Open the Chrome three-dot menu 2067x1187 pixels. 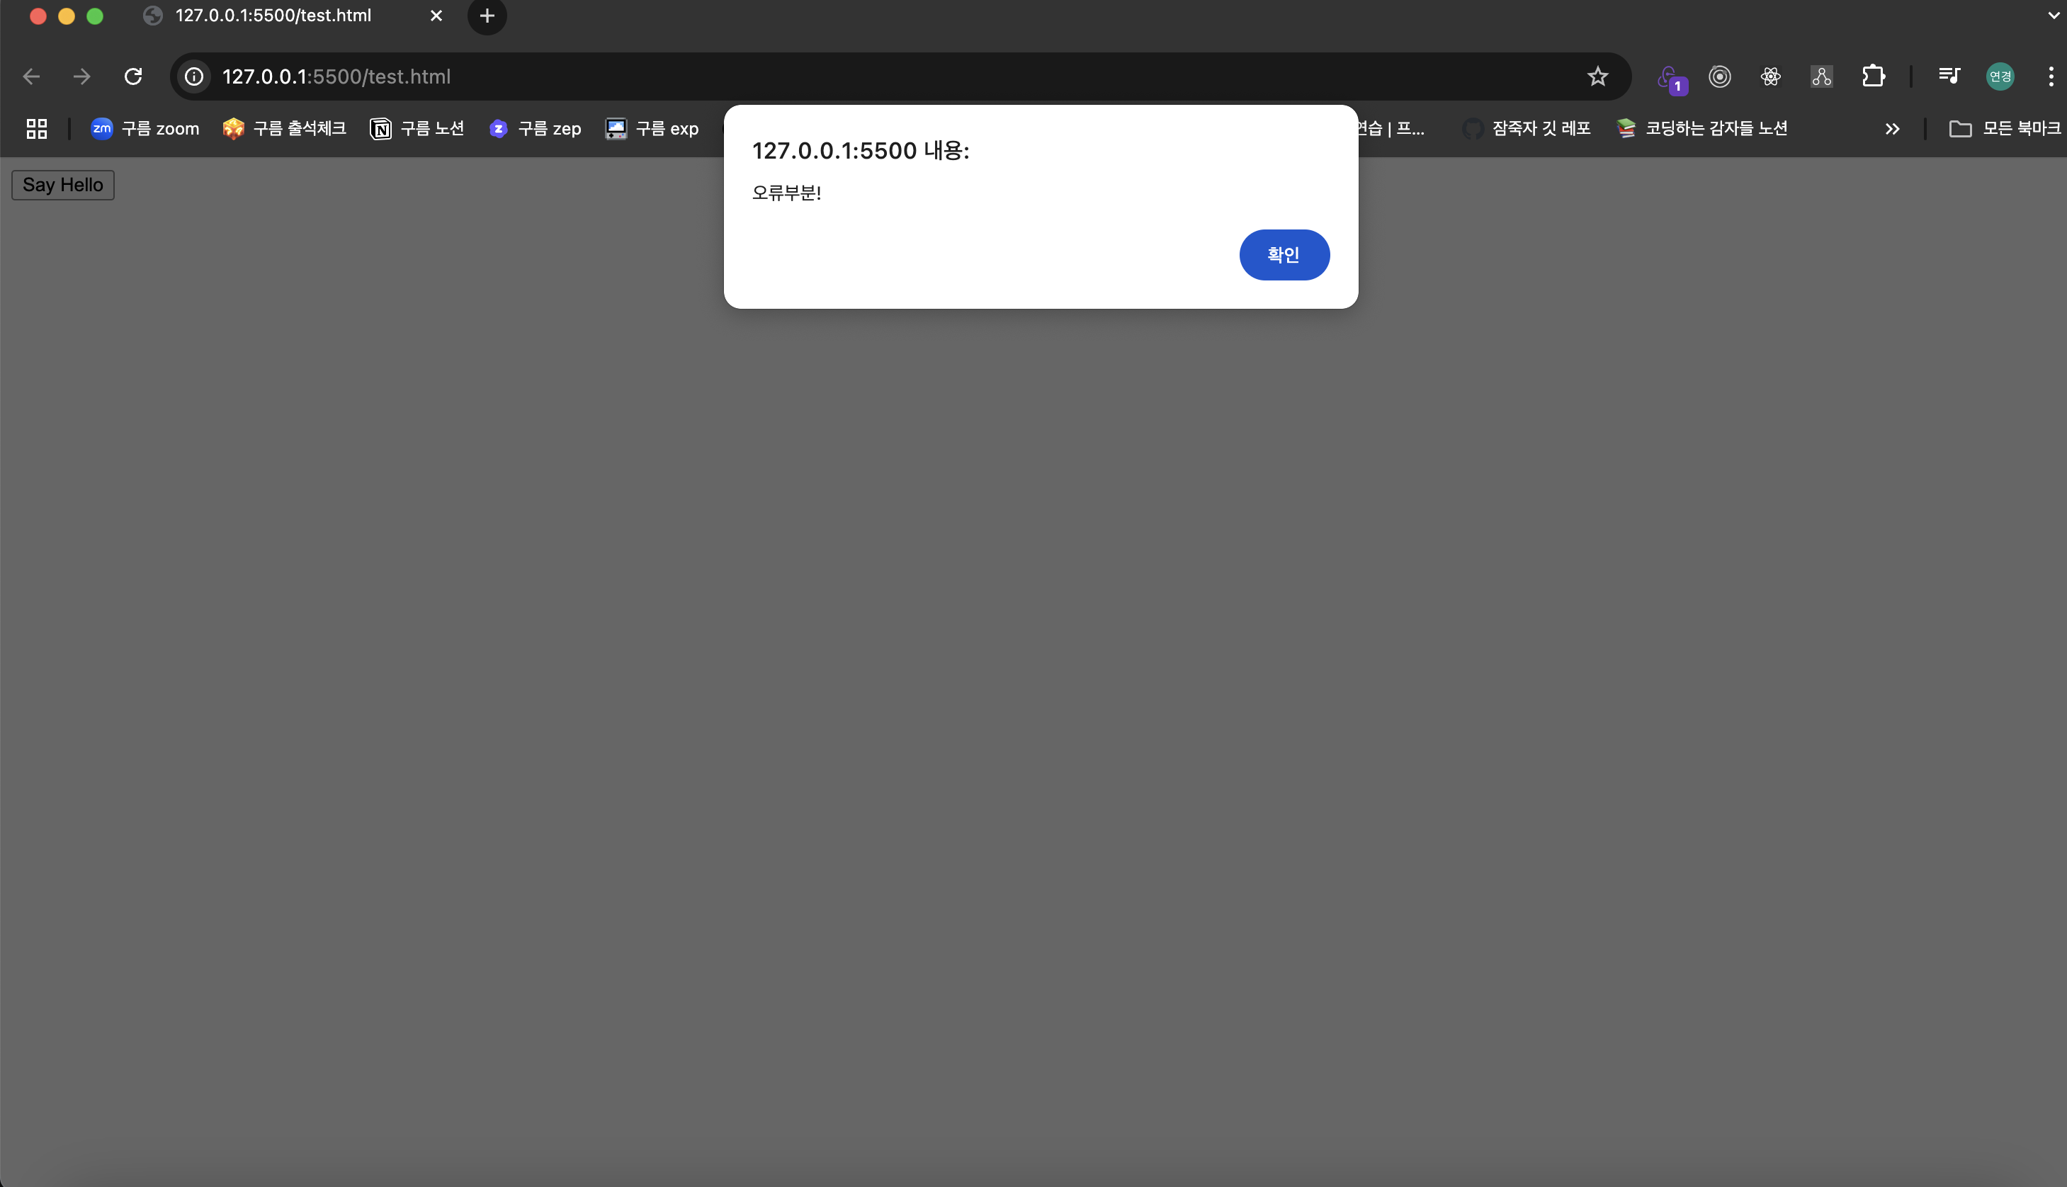2050,76
